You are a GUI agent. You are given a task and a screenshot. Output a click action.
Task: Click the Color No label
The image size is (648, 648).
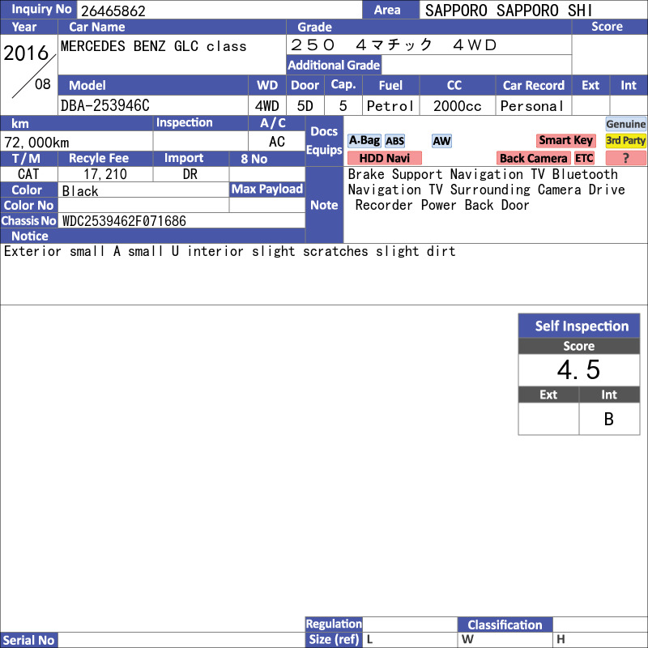(x=29, y=206)
